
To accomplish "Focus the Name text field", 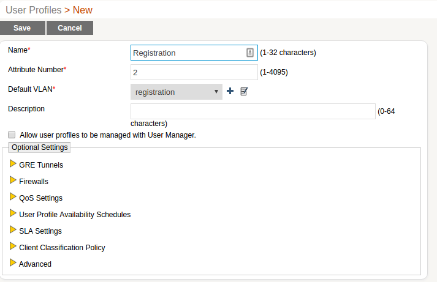I will 187,53.
